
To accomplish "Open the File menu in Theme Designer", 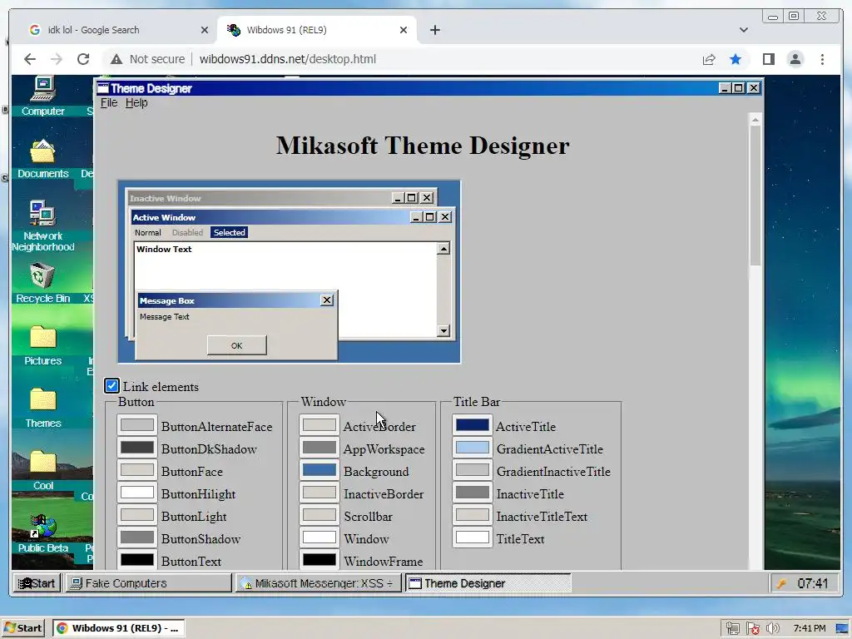I will (109, 102).
